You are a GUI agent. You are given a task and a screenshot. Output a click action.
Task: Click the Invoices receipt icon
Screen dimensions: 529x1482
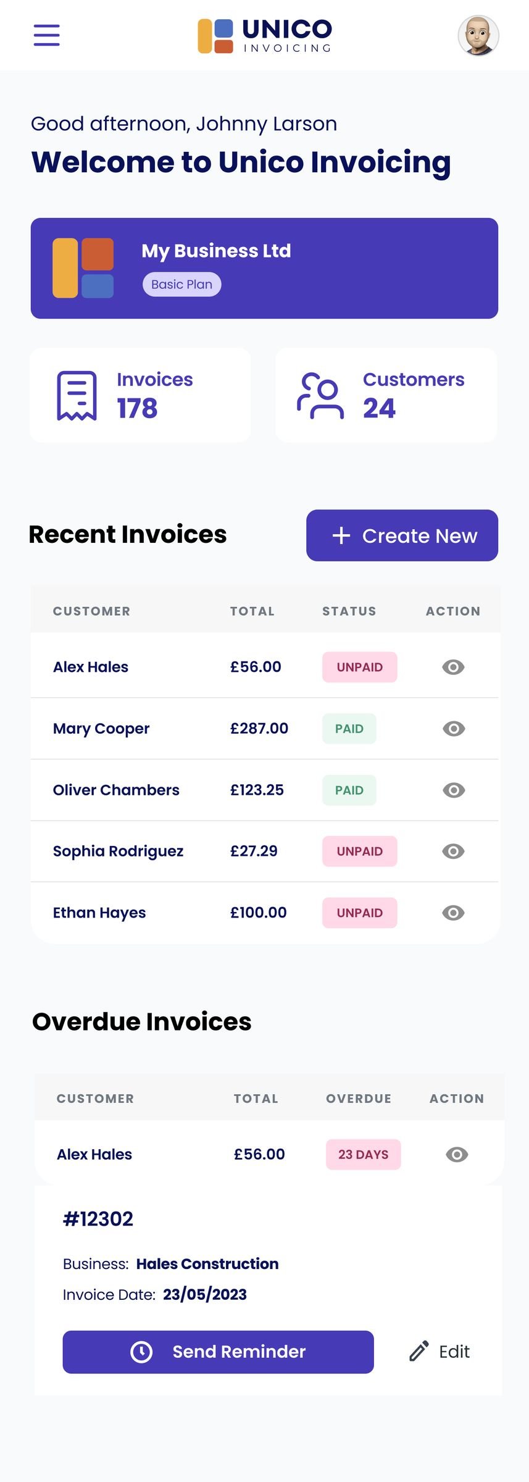click(x=77, y=395)
